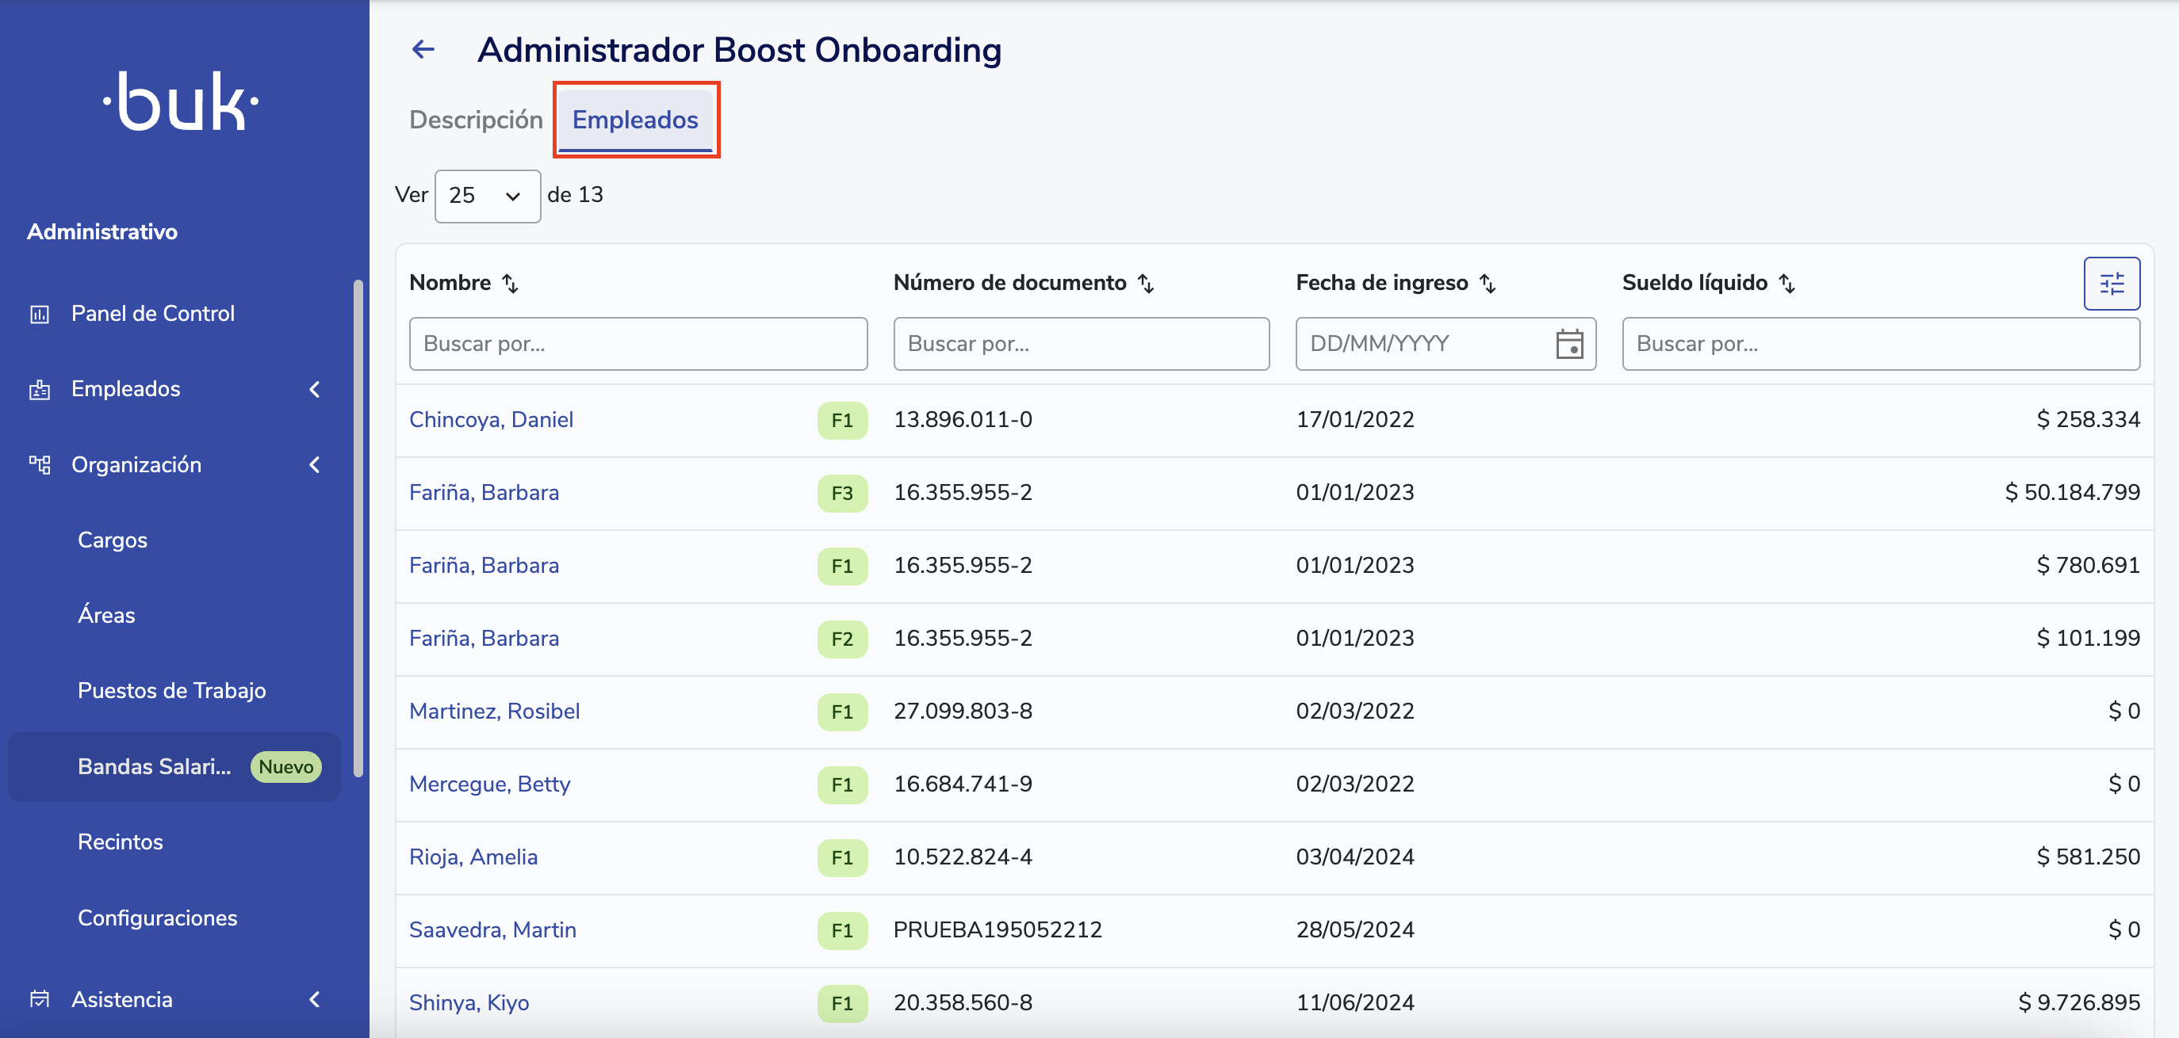Open the date picker calendar icon

click(x=1569, y=344)
